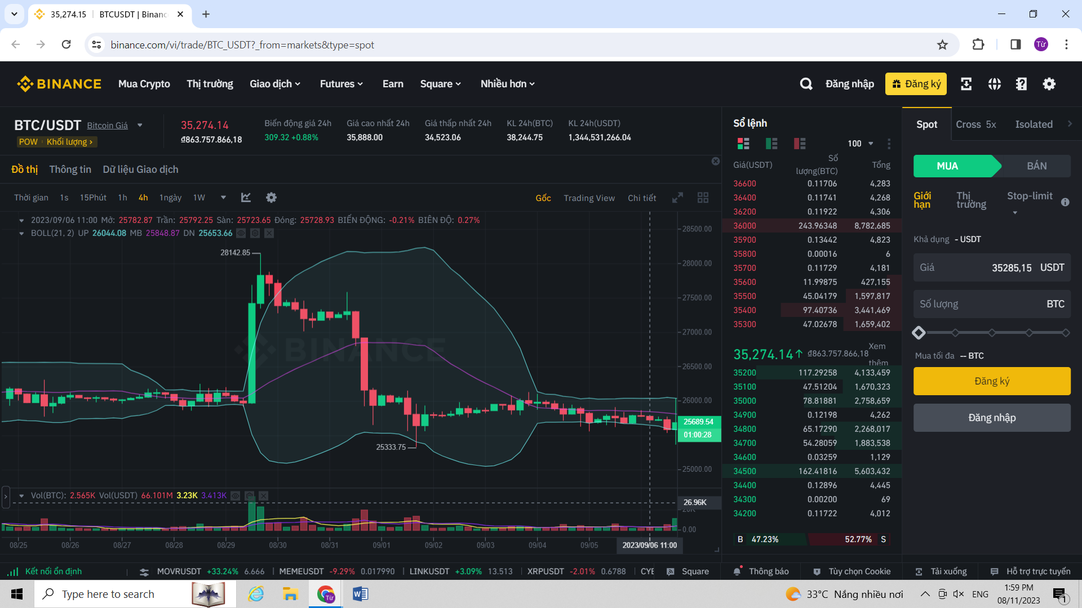
Task: Open volume indicator settings icon
Action: point(249,495)
